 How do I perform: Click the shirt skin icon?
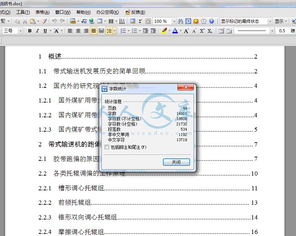204,21
